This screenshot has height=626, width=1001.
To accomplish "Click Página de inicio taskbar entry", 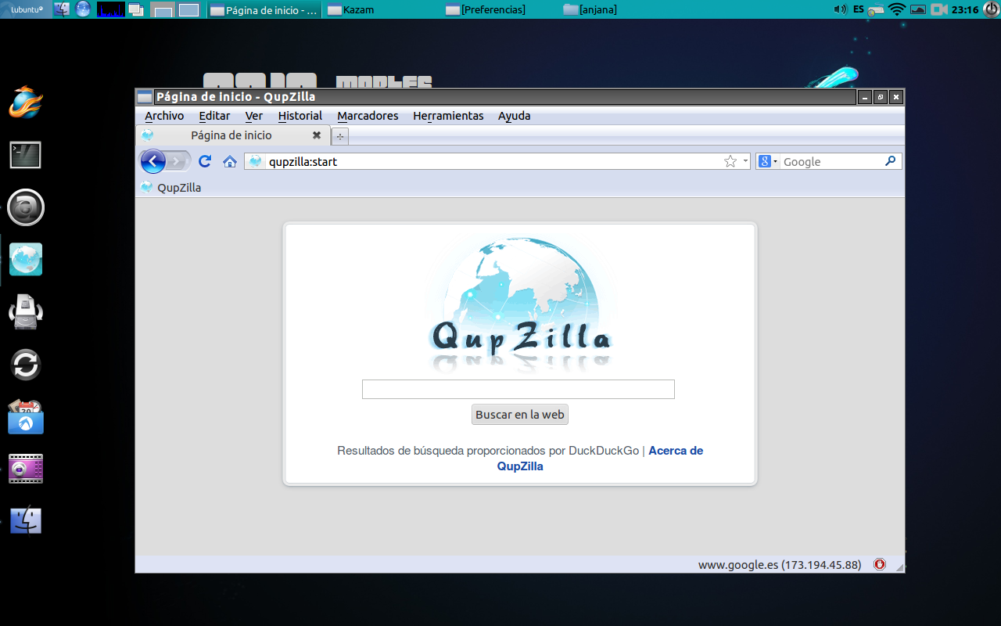I will point(266,10).
